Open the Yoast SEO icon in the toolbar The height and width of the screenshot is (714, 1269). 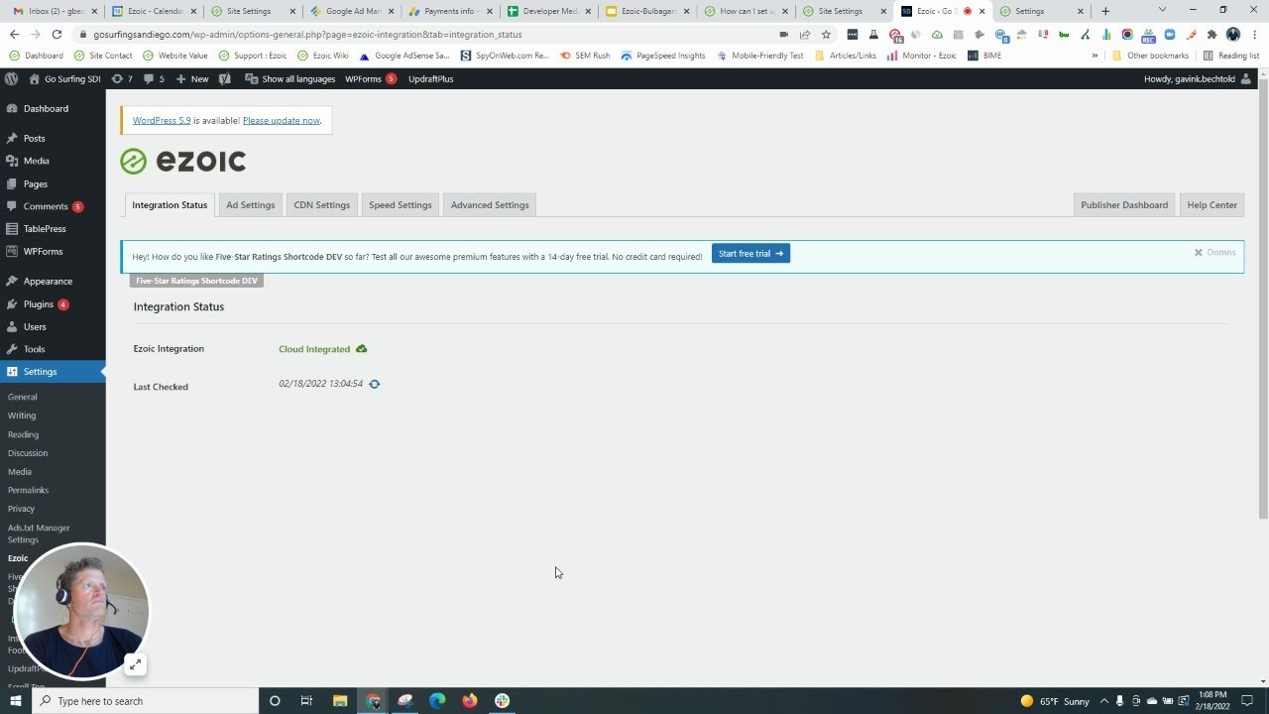[224, 78]
